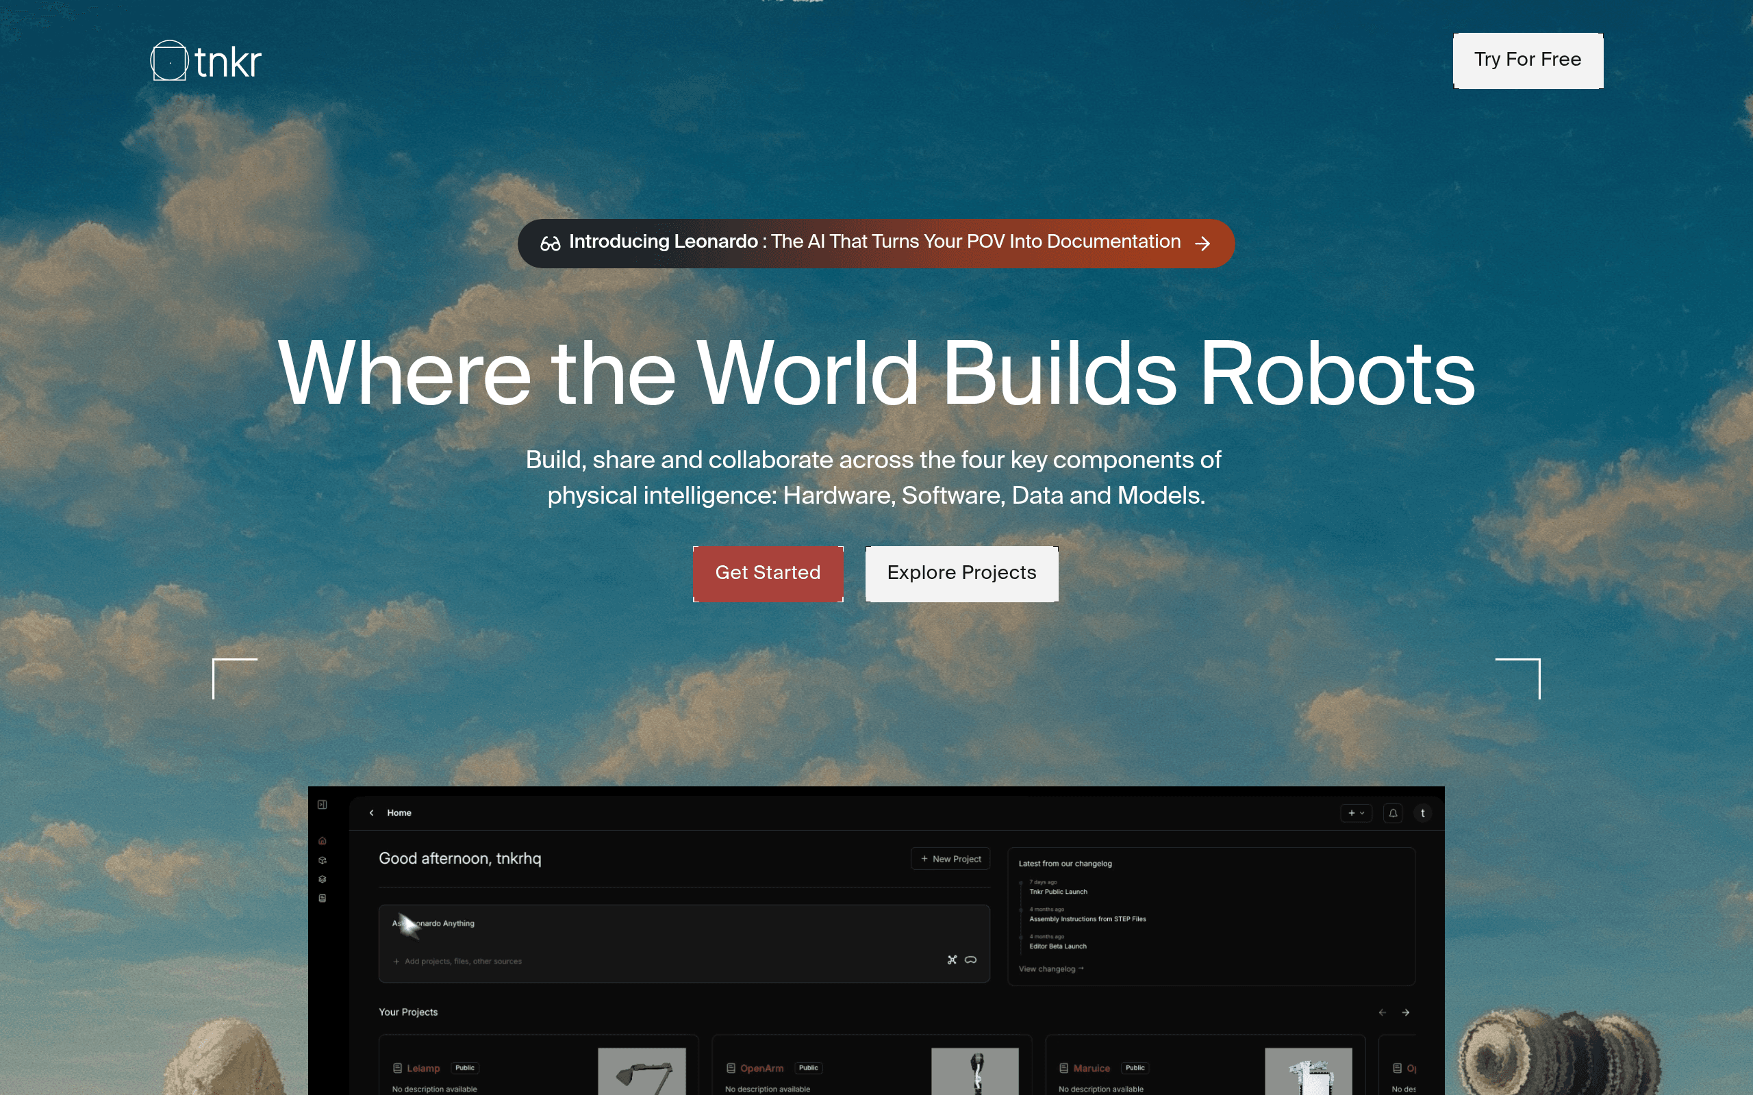This screenshot has width=1753, height=1095.
Task: Open the layers section in the sidebar
Action: (x=322, y=879)
